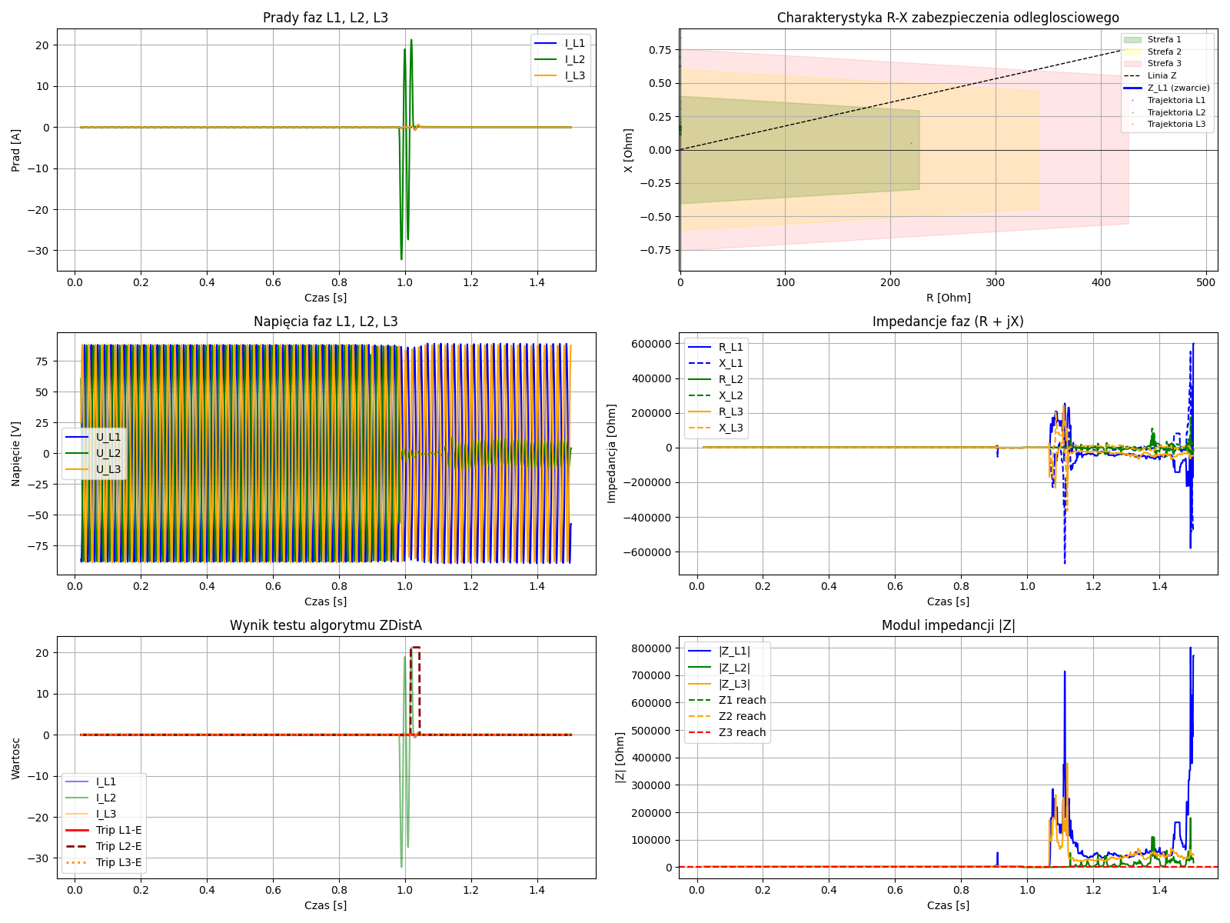Click the 'Modul impedancji |Z|' plot title
1230x923 pixels.
948,625
